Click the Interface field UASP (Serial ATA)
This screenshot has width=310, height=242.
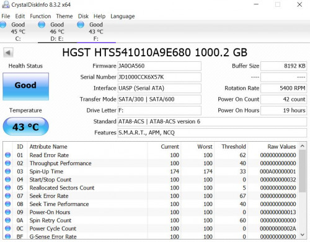click(159, 89)
